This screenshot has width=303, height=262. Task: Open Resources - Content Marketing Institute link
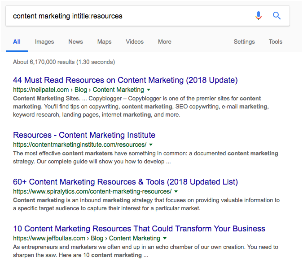pos(84,135)
